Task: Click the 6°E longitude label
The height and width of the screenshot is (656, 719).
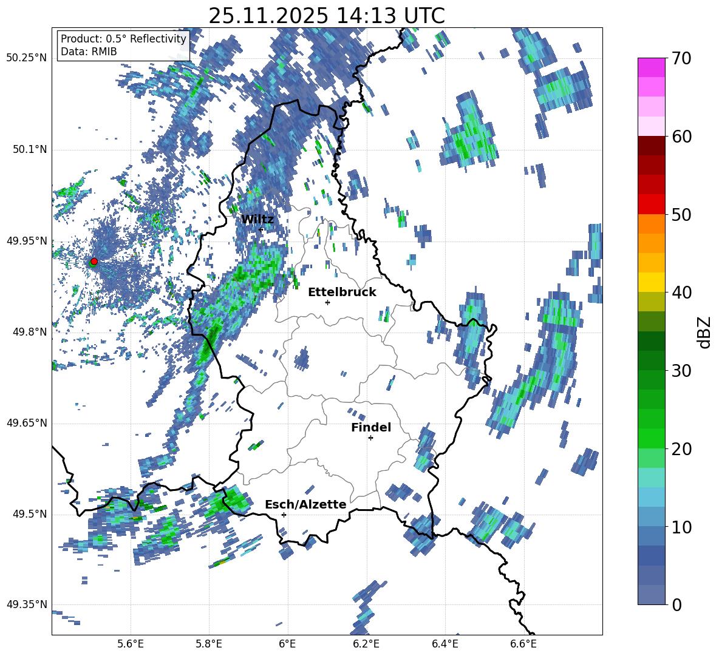Action: click(287, 644)
